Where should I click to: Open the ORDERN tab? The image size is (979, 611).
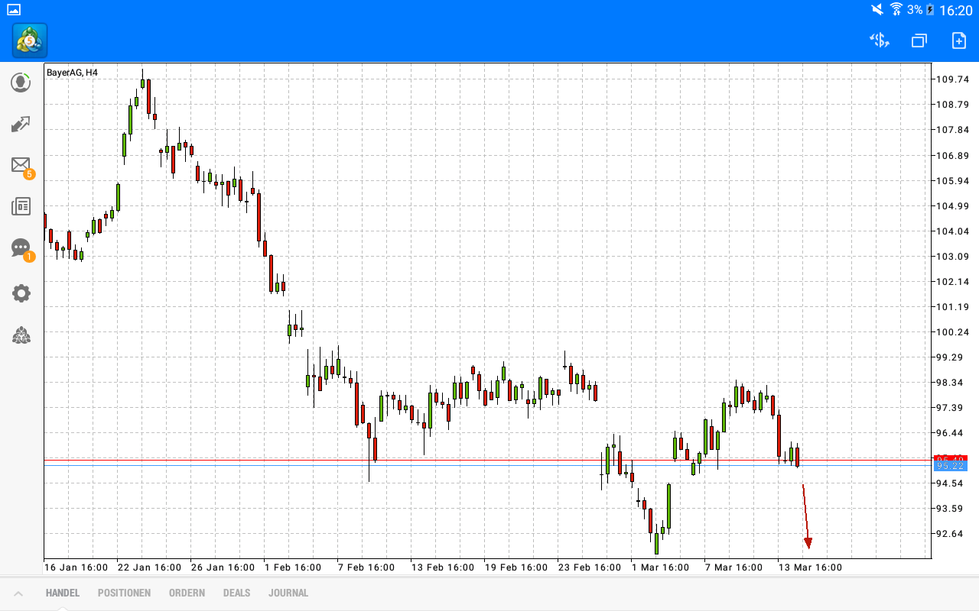click(x=187, y=593)
